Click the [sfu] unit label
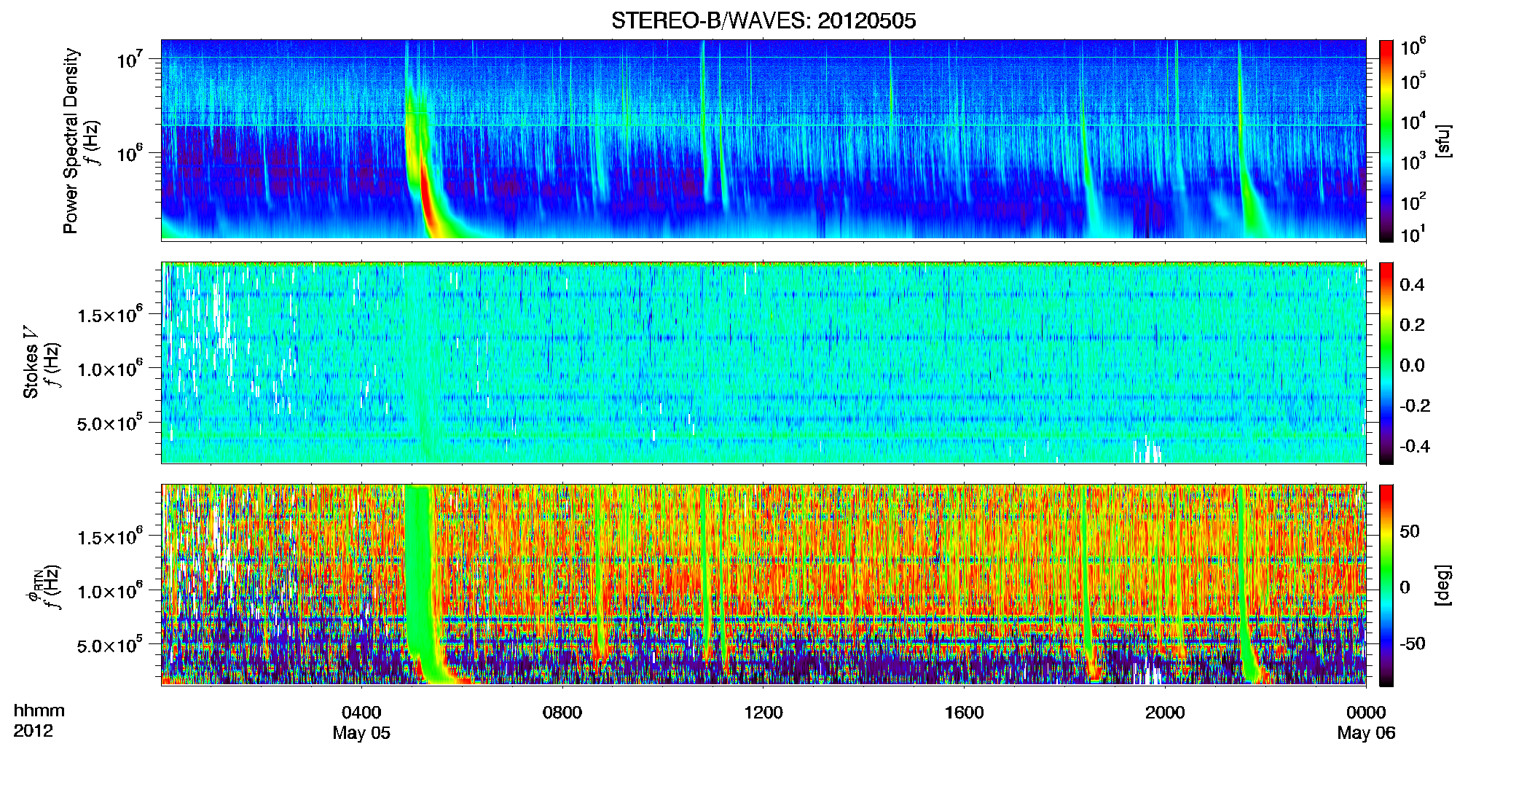The image size is (1527, 787). 1443,141
